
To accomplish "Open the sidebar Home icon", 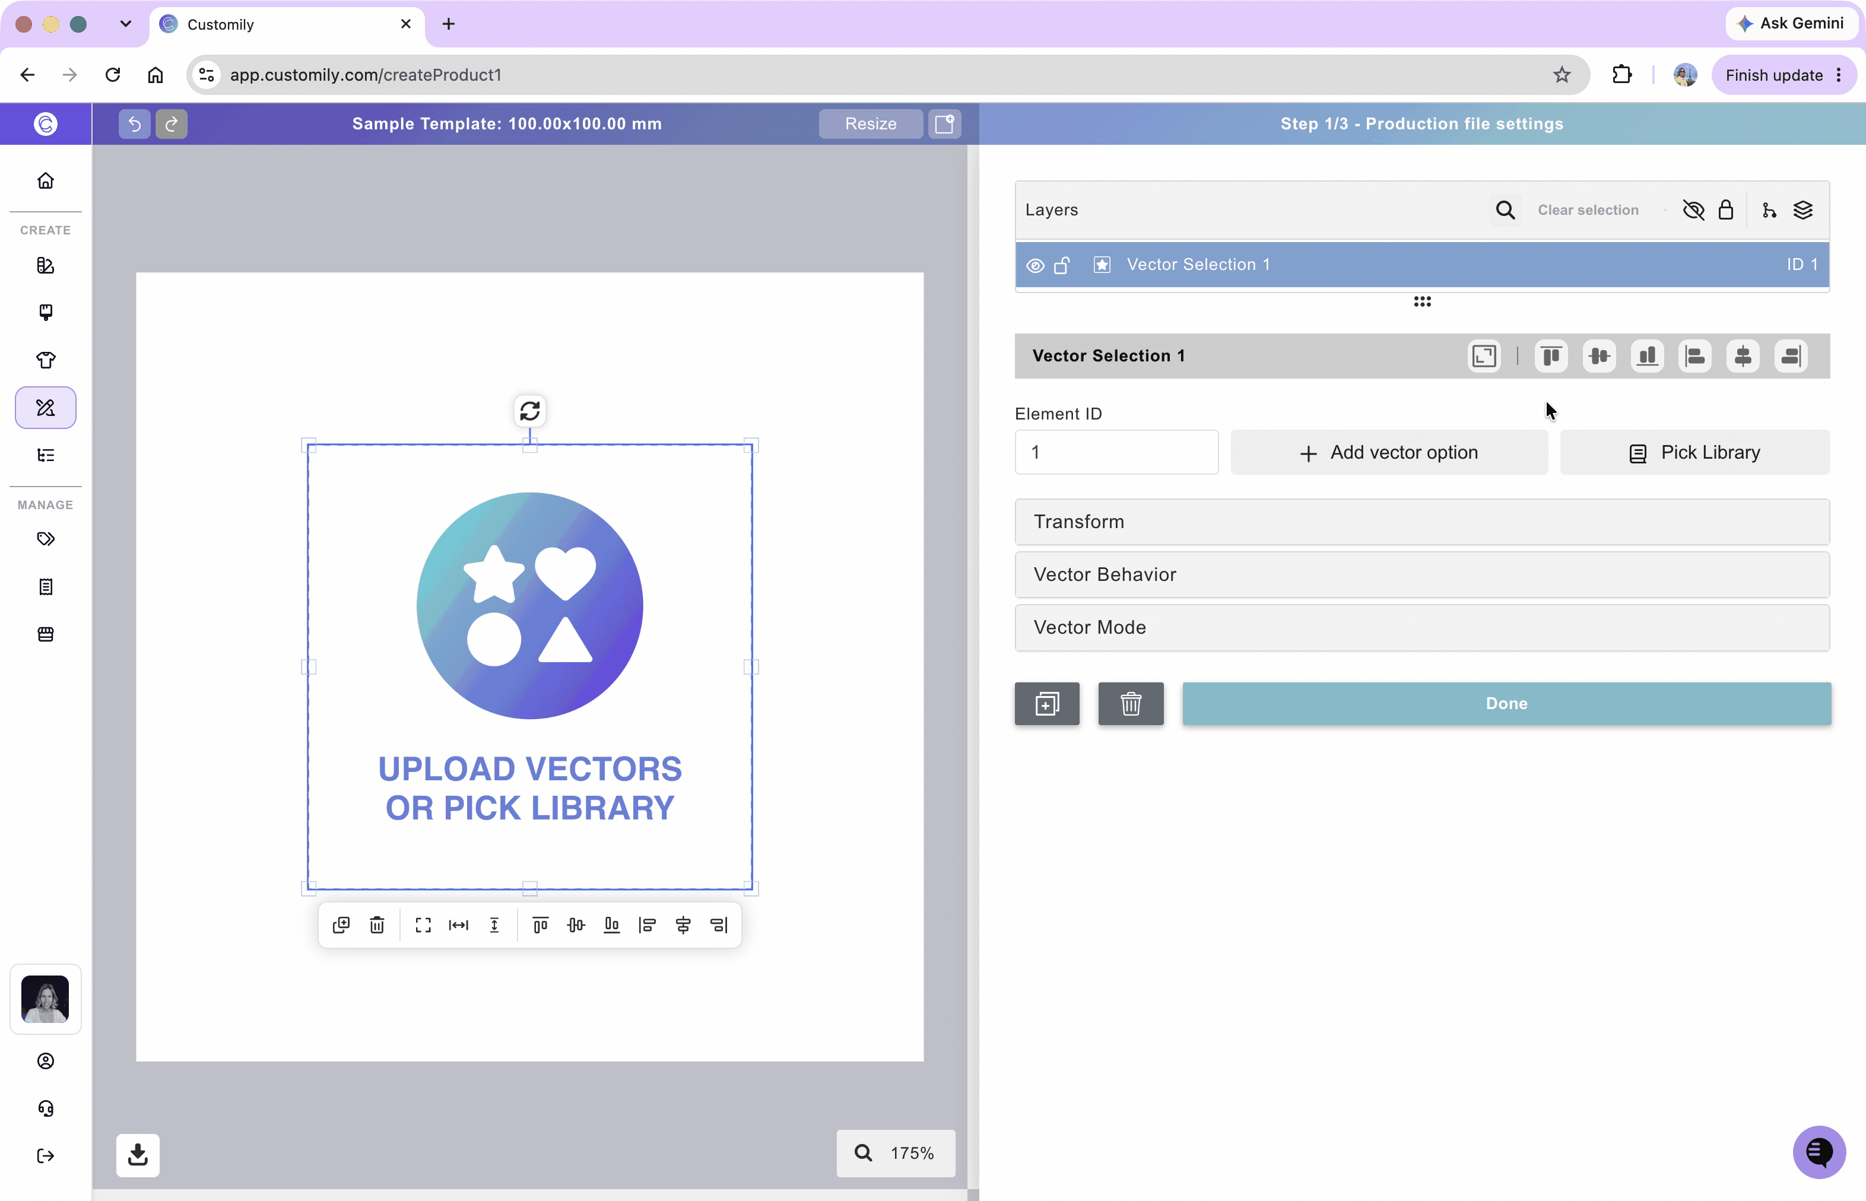I will (x=45, y=181).
